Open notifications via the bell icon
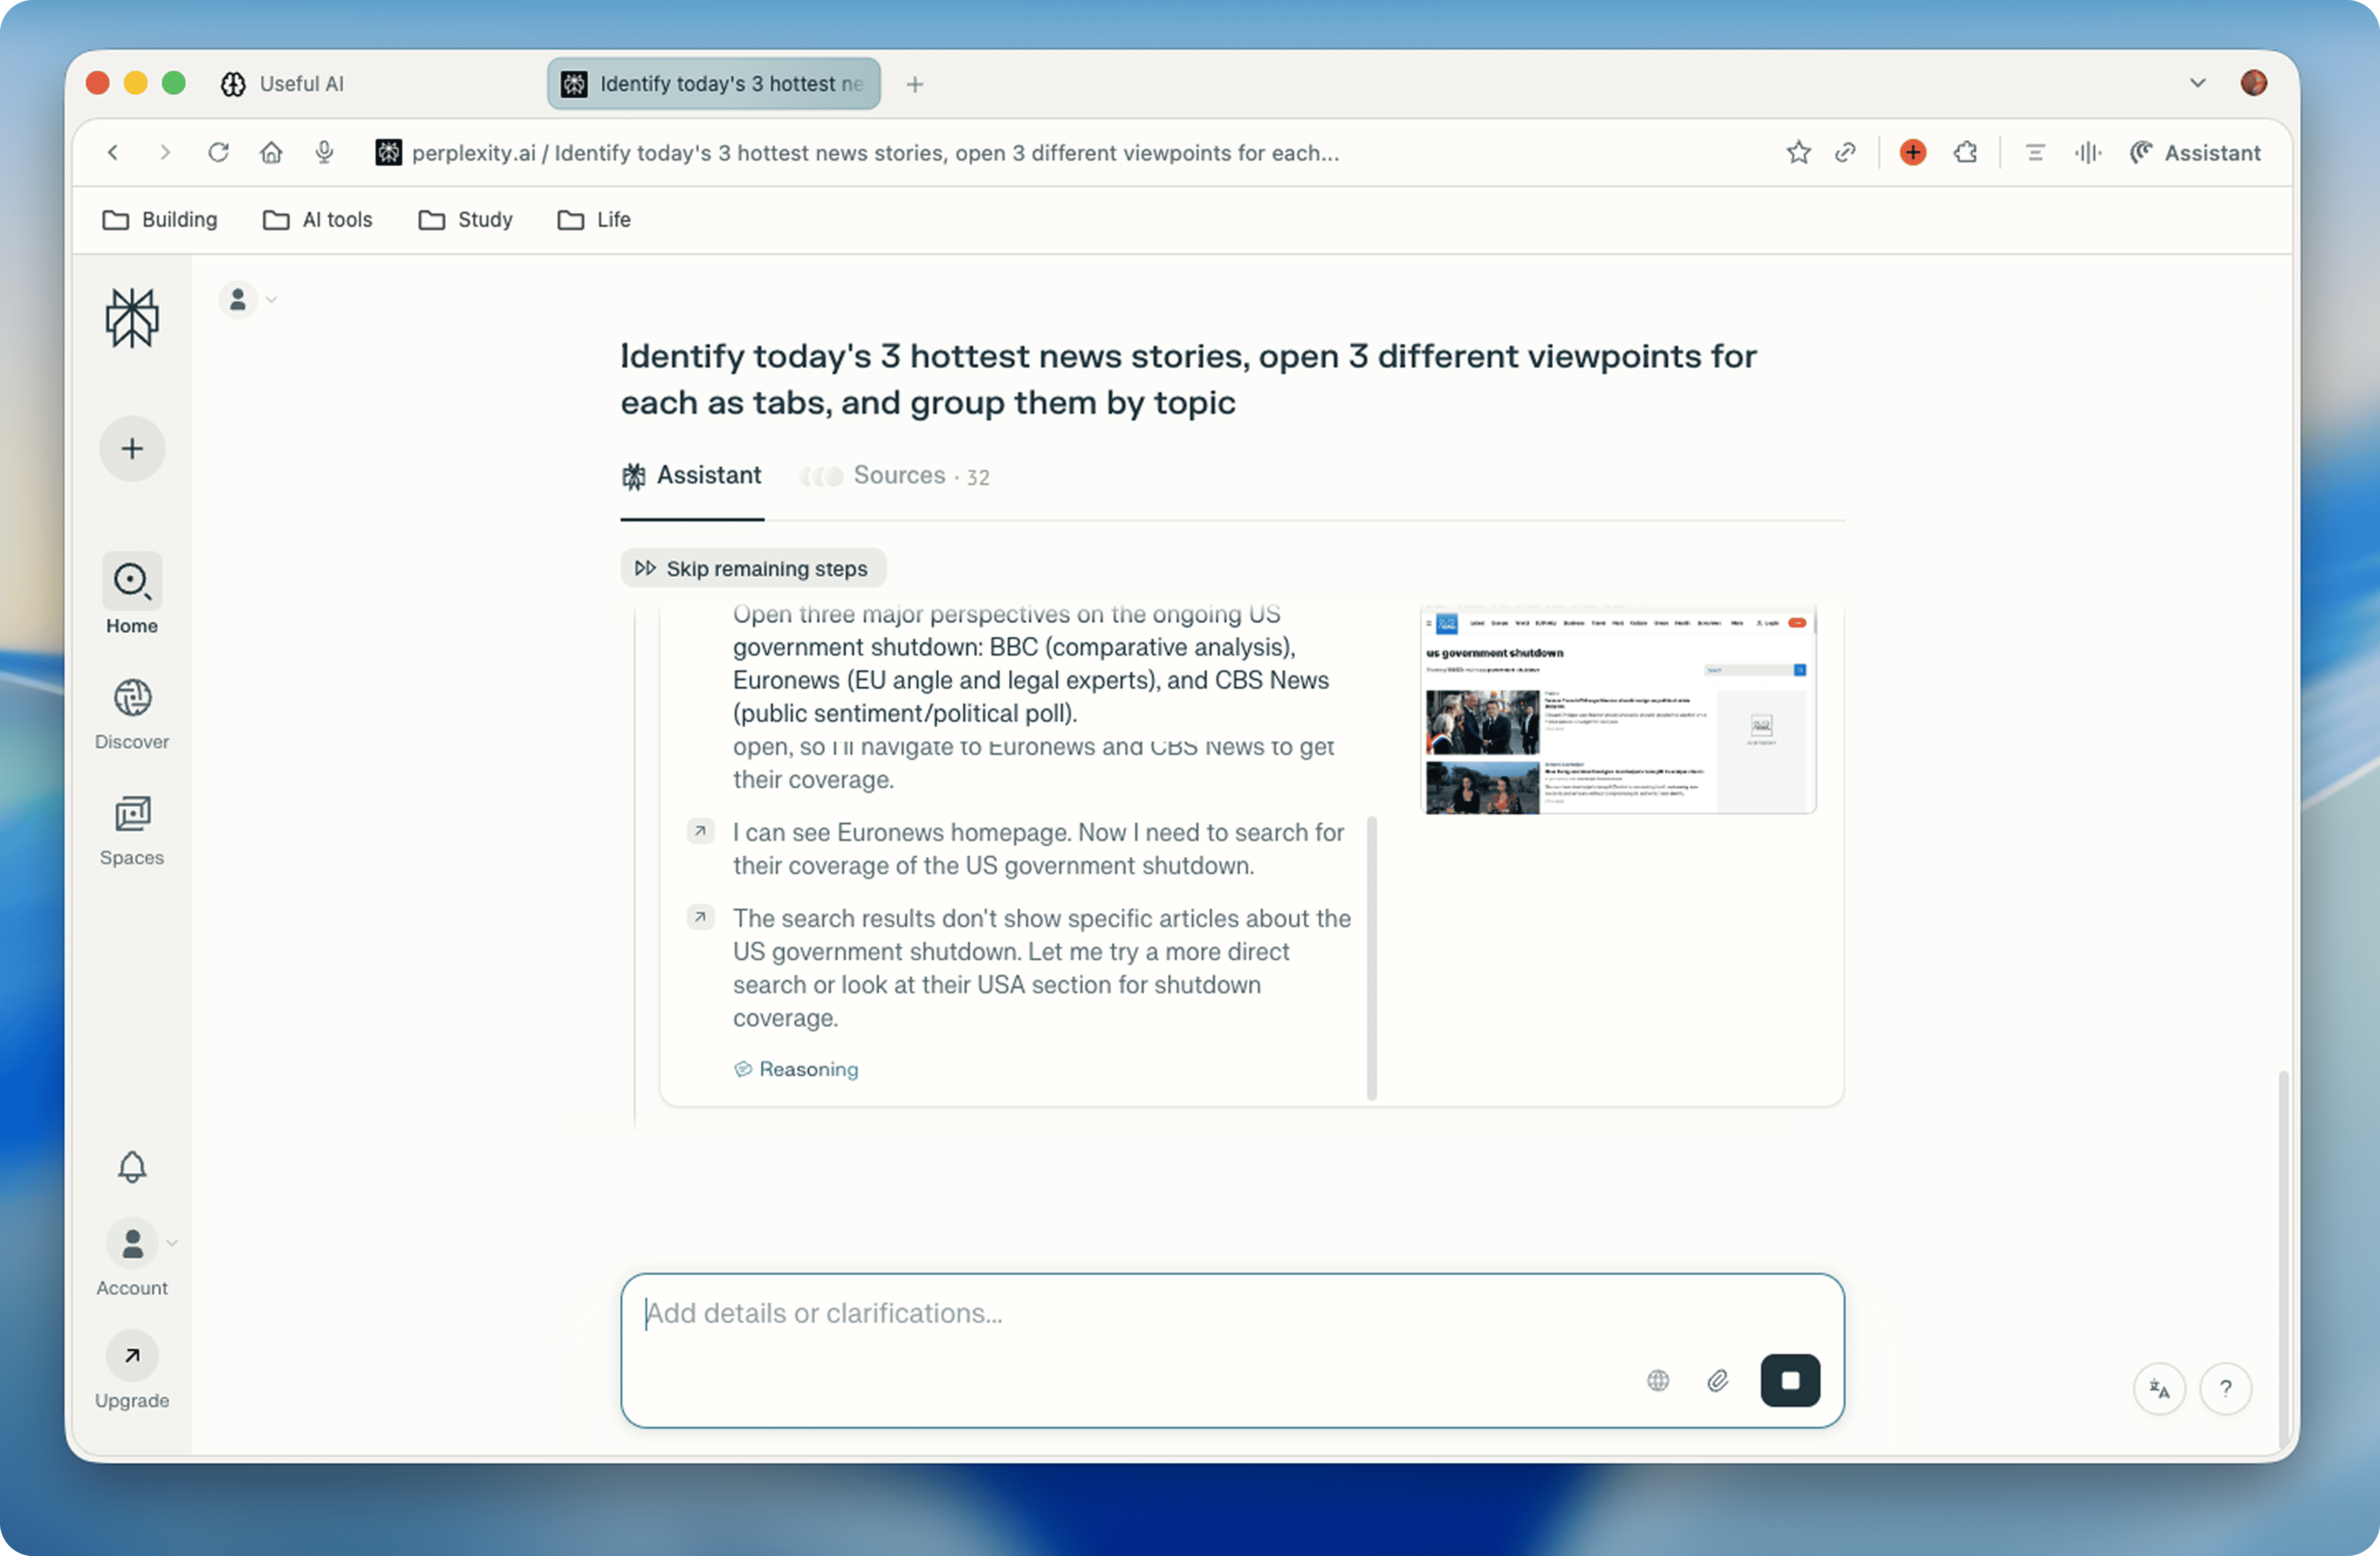 [131, 1167]
